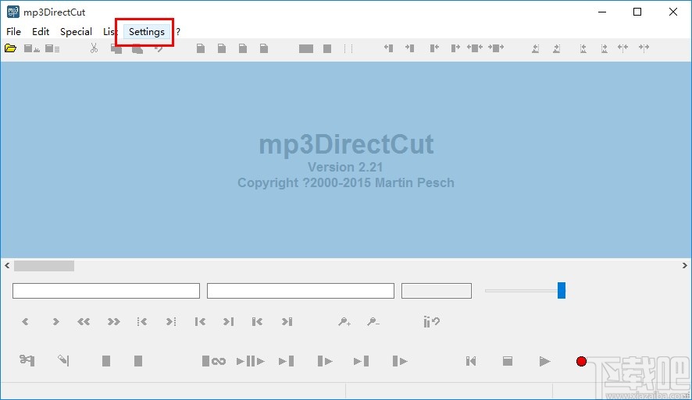Image resolution: width=692 pixels, height=400 pixels.
Task: Click the leftmost wide text field
Action: (x=106, y=291)
